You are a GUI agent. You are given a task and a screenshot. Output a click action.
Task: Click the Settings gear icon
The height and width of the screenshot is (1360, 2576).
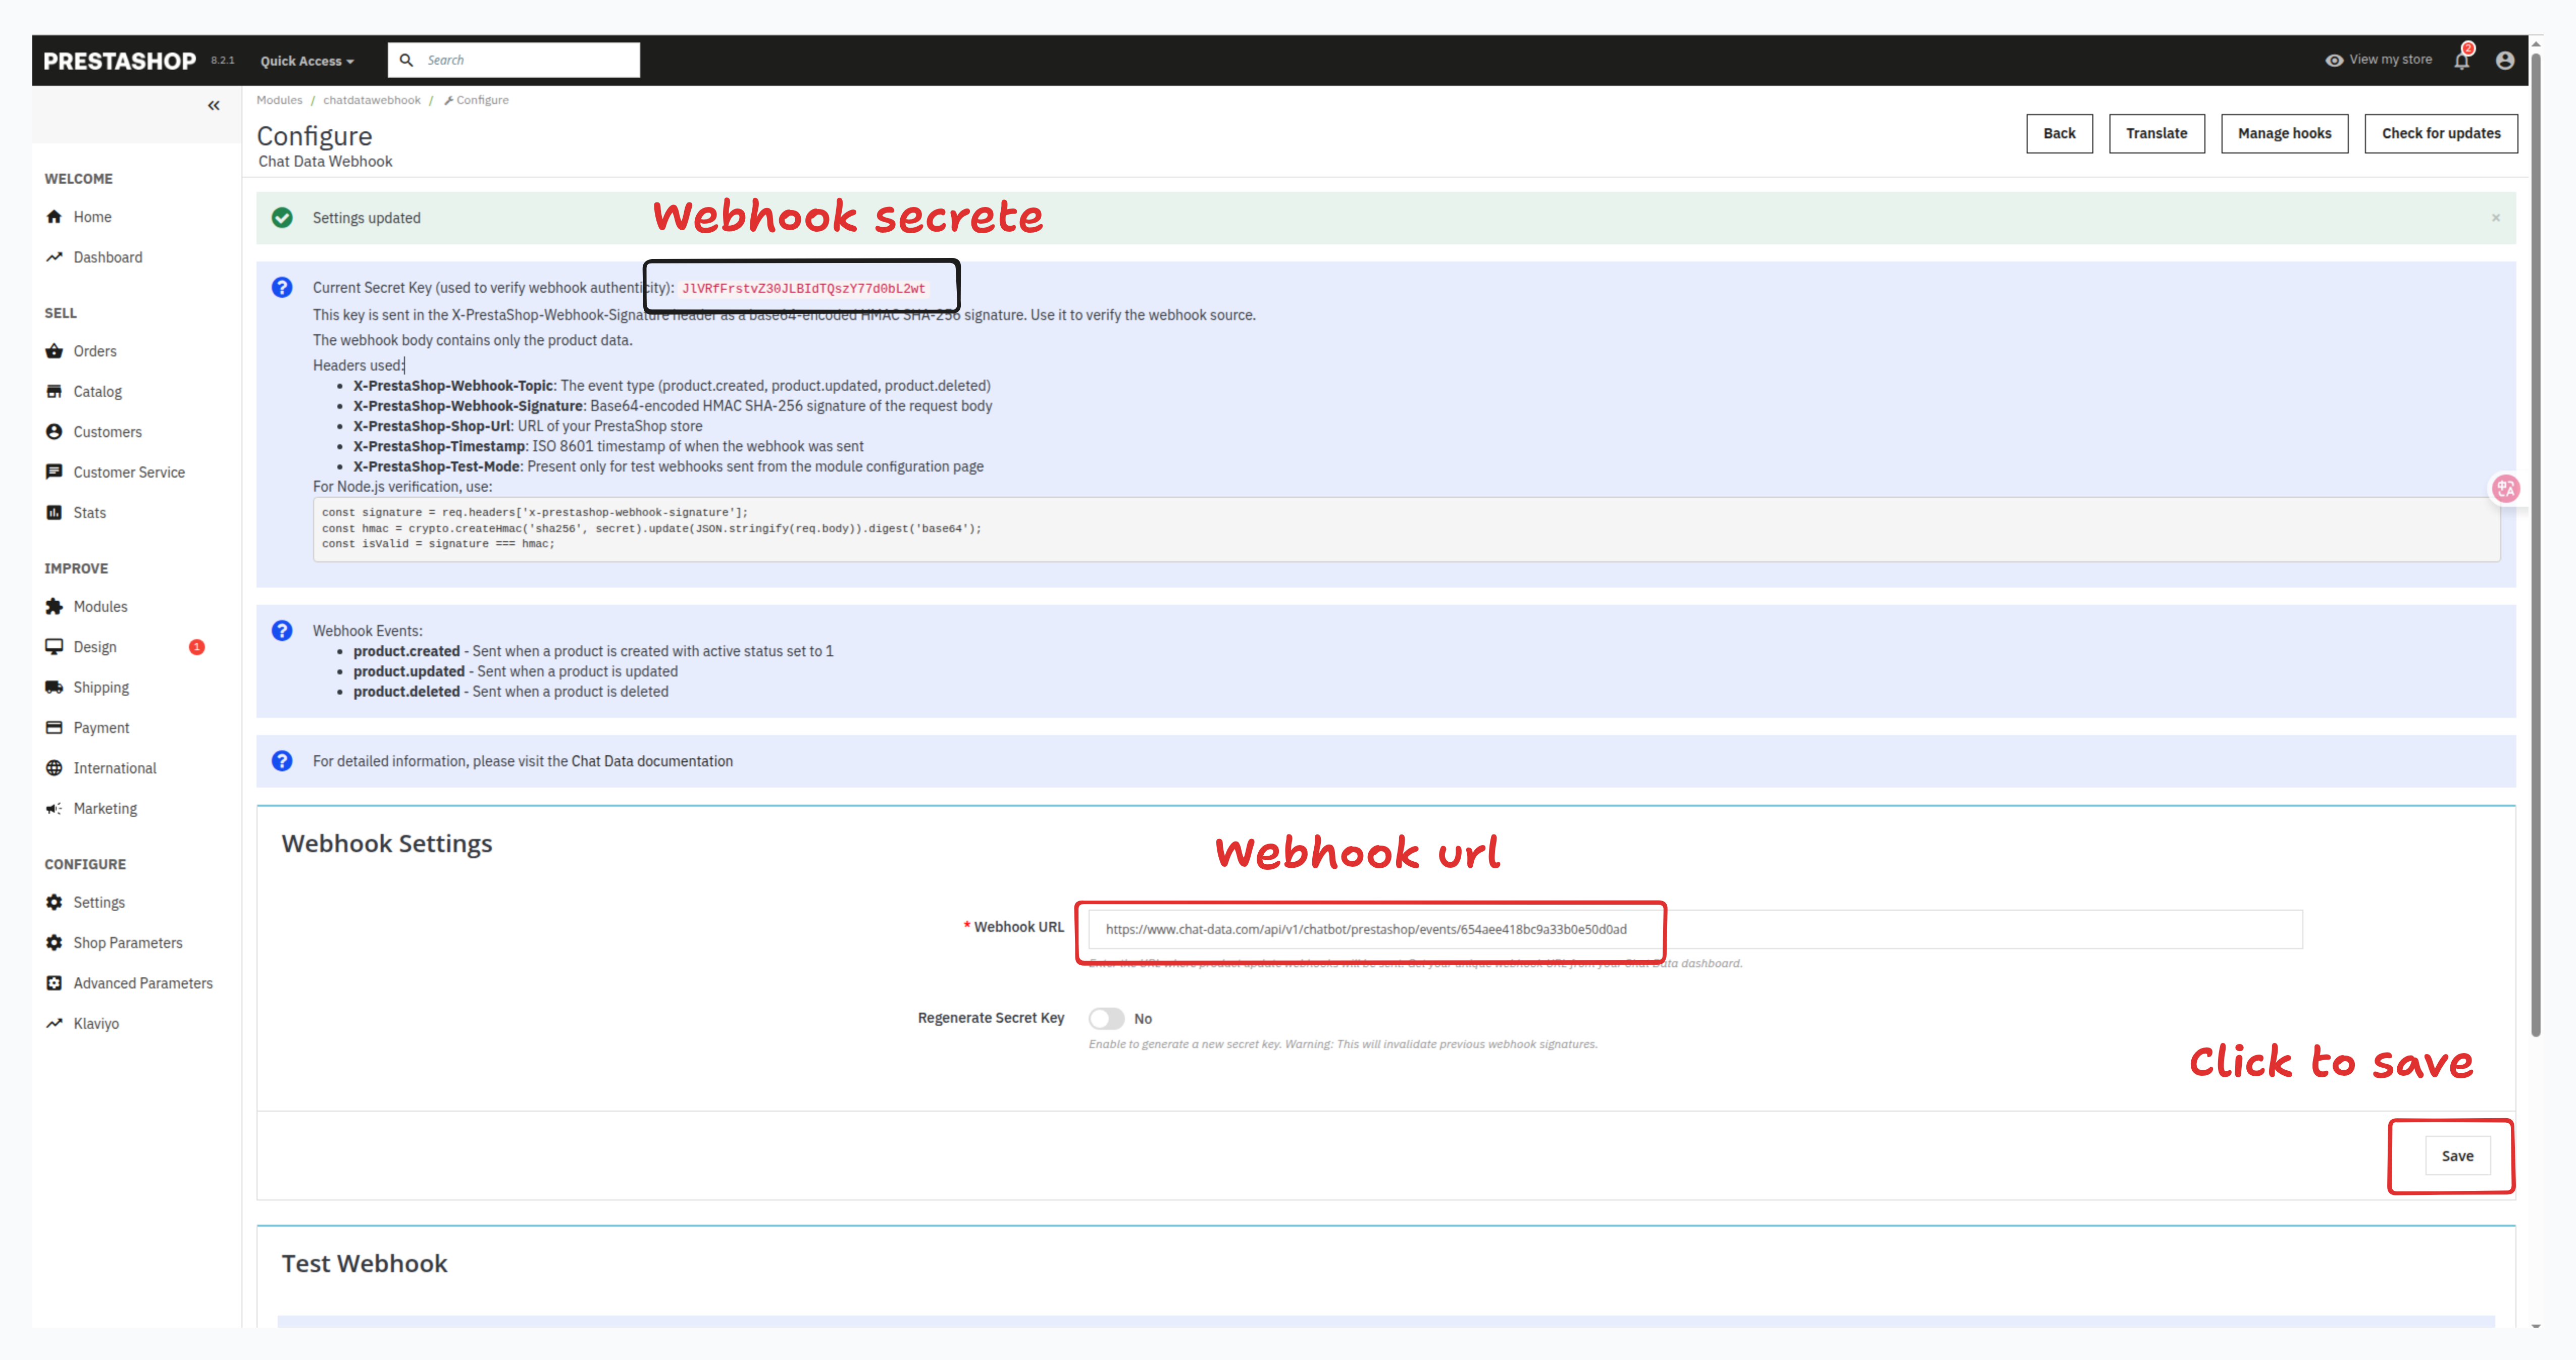point(54,902)
